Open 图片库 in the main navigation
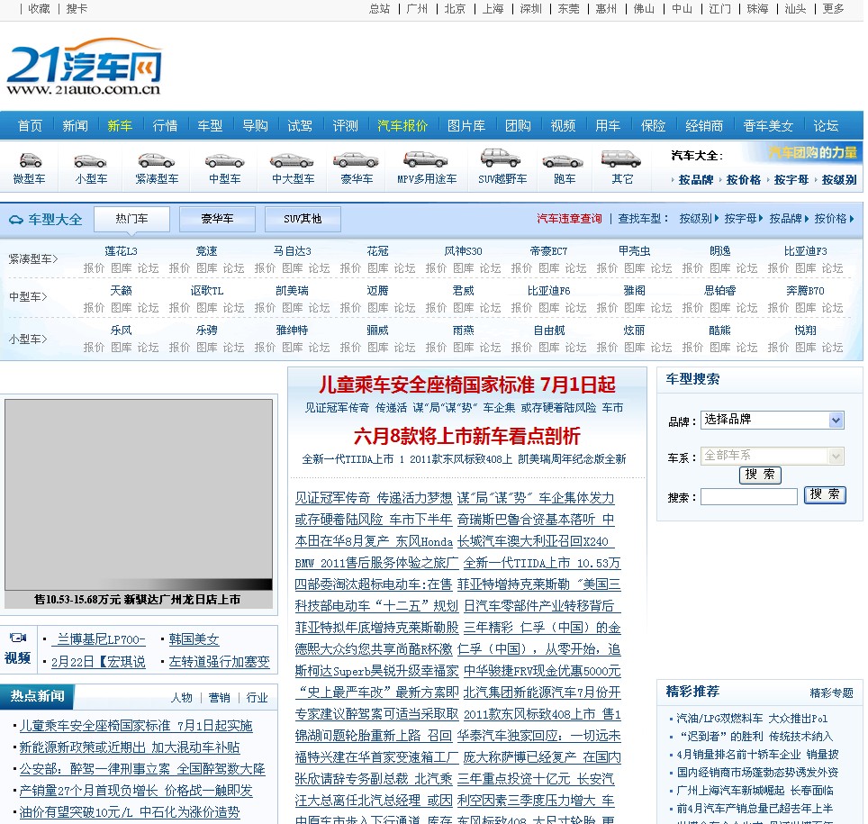 (x=466, y=126)
